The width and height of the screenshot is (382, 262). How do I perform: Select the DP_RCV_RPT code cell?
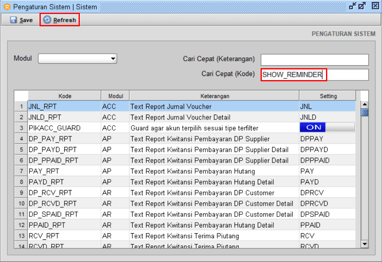64,193
